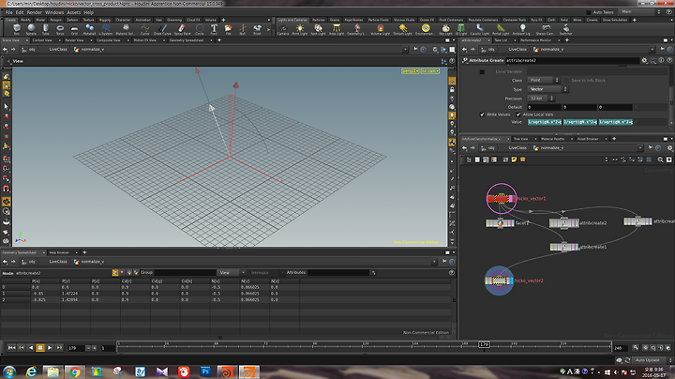Add an Area Light
The width and height of the screenshot is (675, 379).
coord(337,29)
